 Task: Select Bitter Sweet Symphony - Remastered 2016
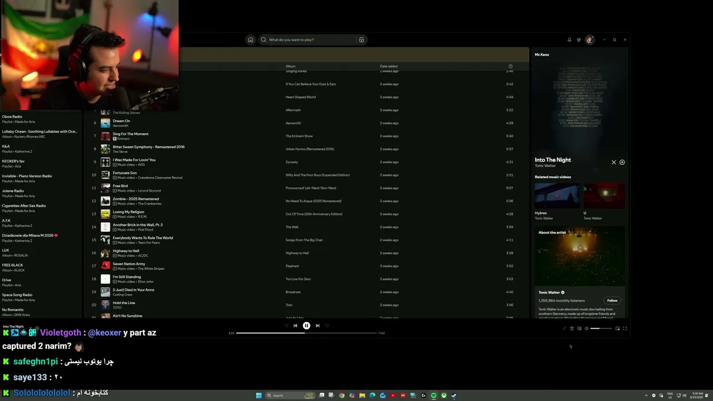click(149, 147)
